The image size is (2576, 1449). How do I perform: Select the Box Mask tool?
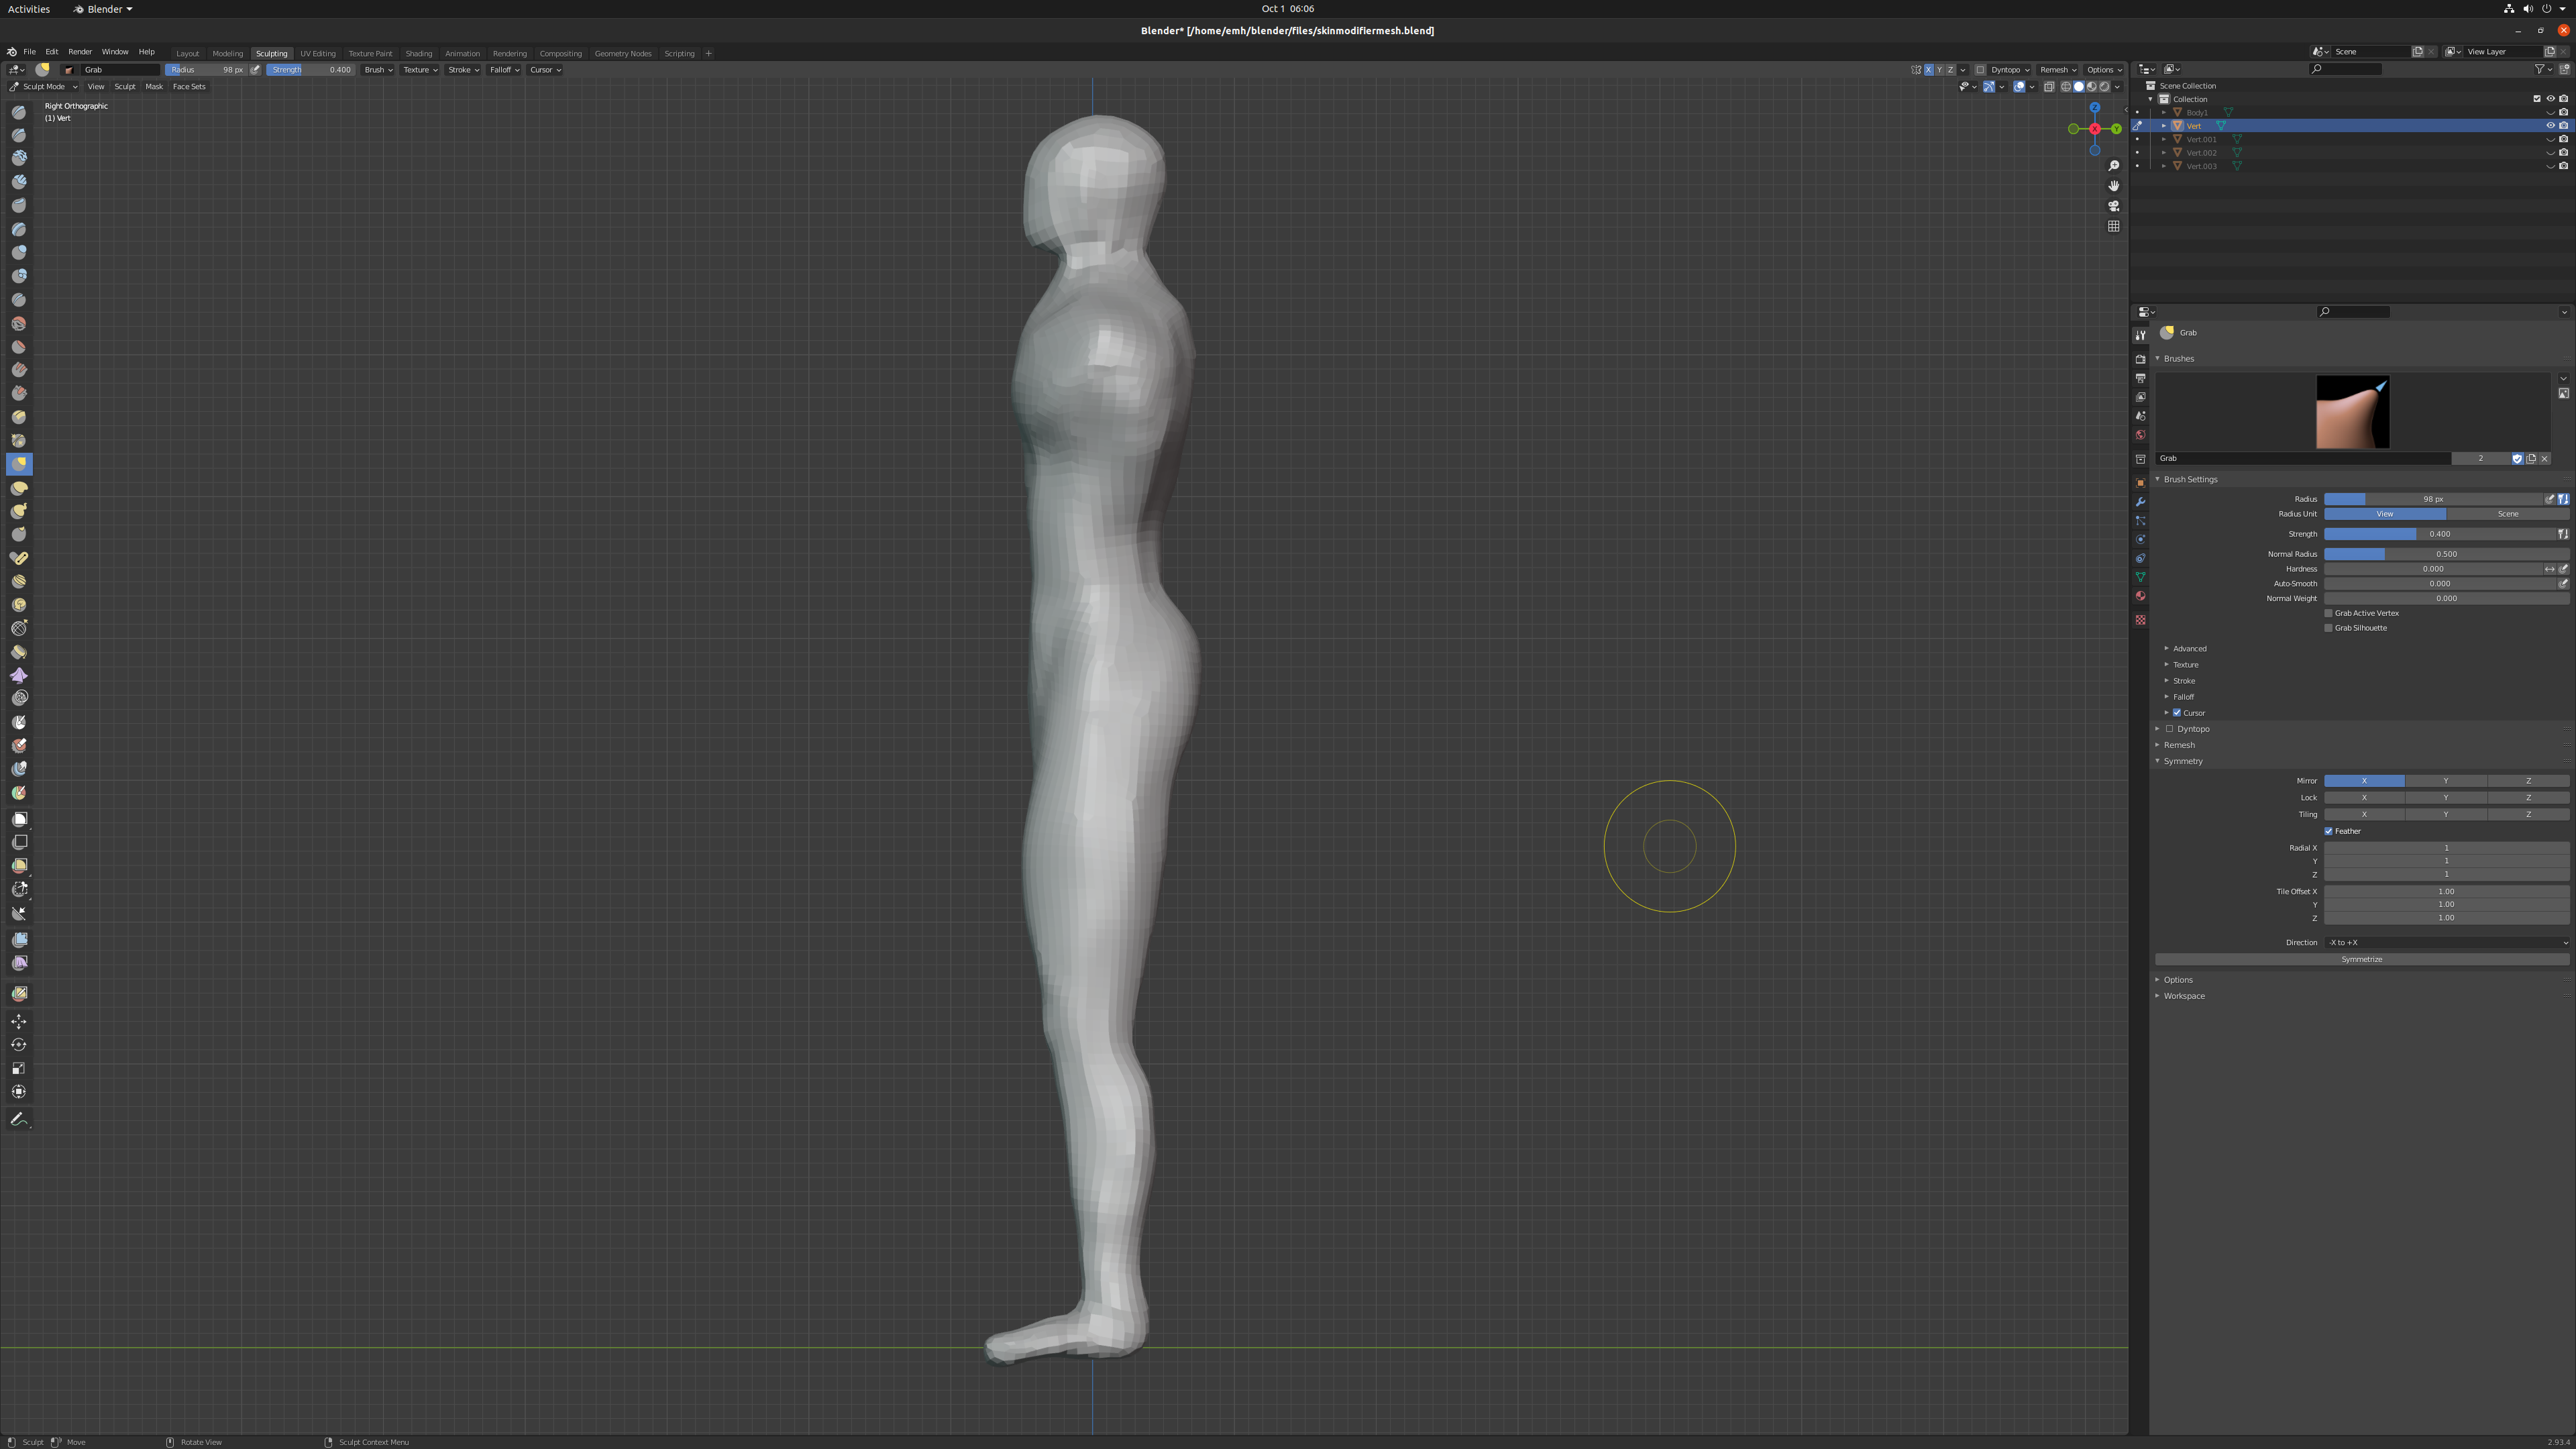[x=19, y=819]
